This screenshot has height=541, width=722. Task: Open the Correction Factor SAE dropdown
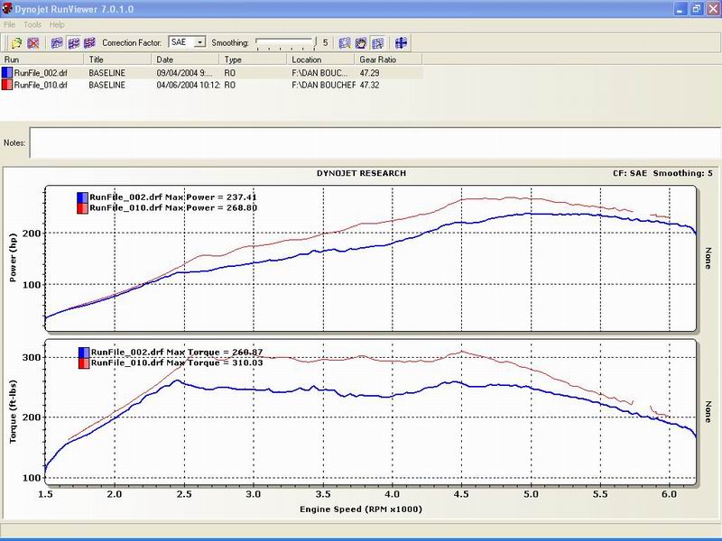coord(200,42)
